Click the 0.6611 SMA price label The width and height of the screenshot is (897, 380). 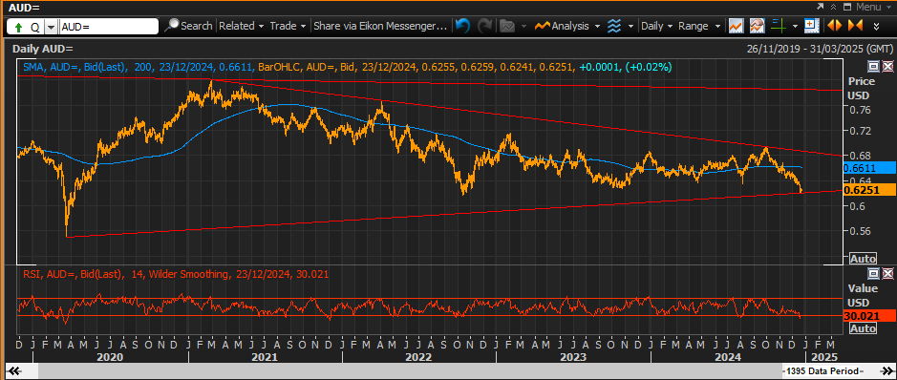pos(869,168)
